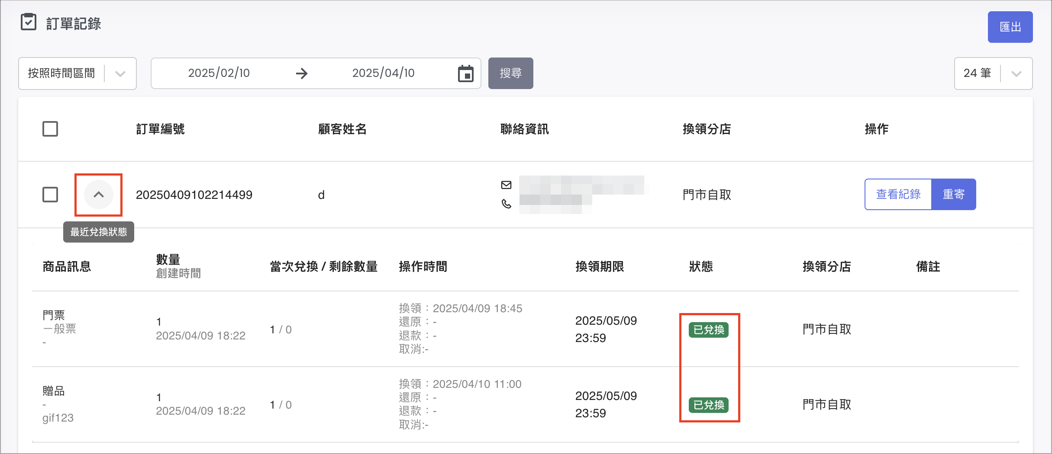Edit the start date 2025/02/10

(219, 73)
